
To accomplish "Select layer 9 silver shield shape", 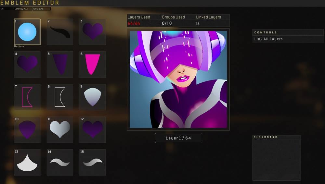I will point(93,97).
